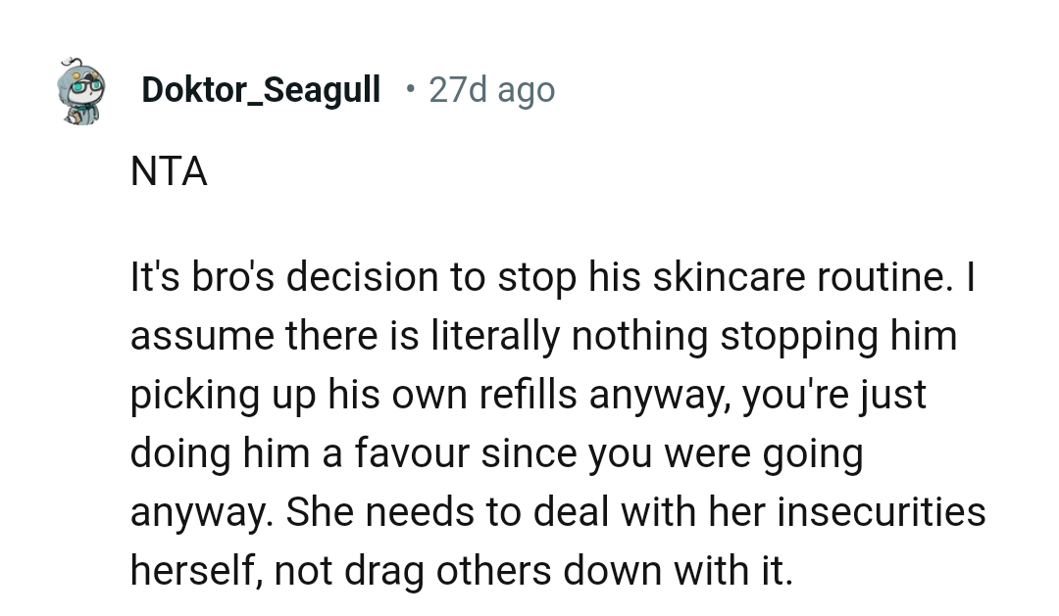Click the word "literally" in the comment

(496, 337)
